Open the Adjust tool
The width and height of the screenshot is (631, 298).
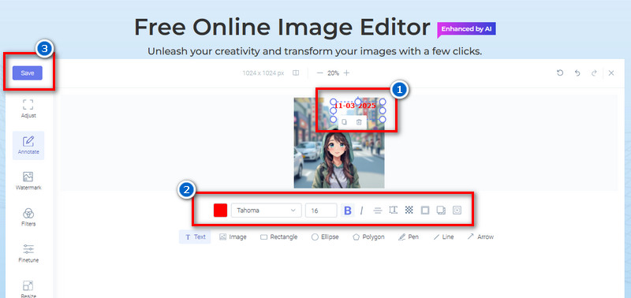point(28,109)
